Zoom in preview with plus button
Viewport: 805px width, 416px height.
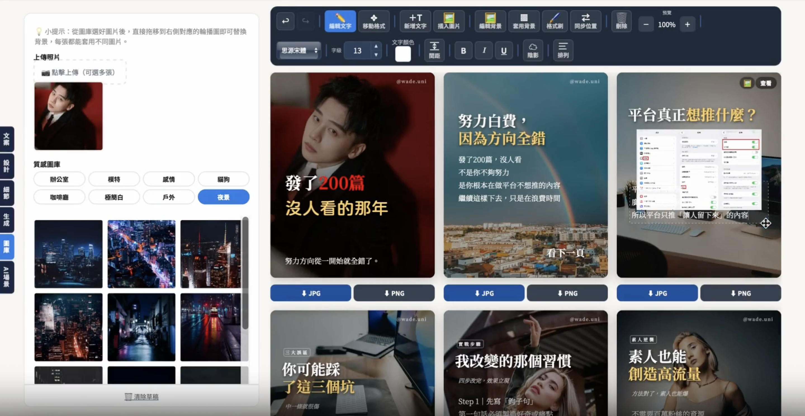pos(688,24)
